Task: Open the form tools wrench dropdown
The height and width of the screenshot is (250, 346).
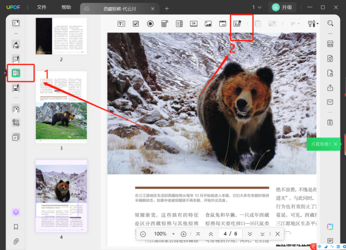Action: point(313,24)
